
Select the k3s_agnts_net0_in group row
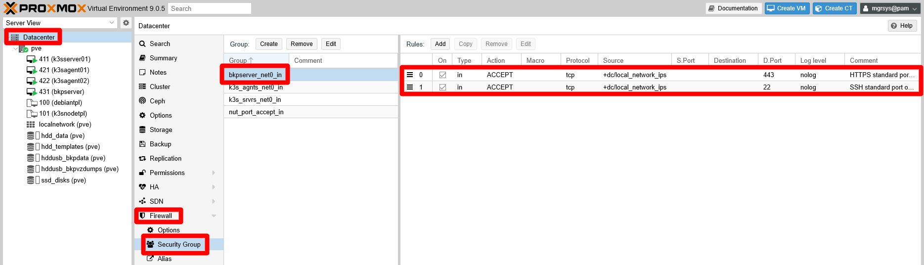point(311,87)
